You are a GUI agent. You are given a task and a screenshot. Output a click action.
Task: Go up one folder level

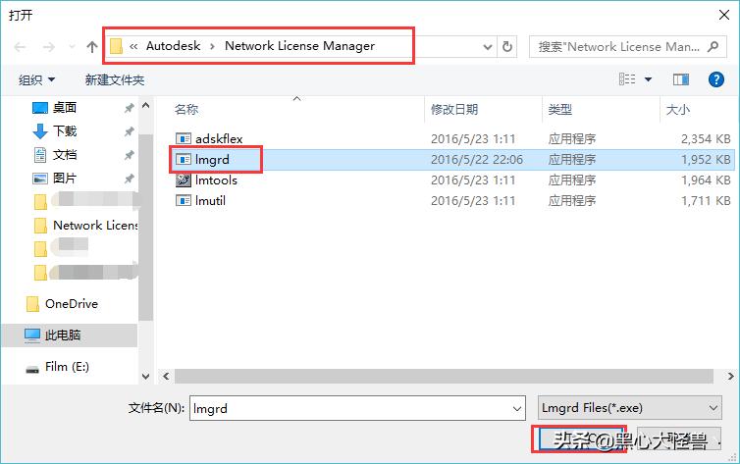click(92, 47)
